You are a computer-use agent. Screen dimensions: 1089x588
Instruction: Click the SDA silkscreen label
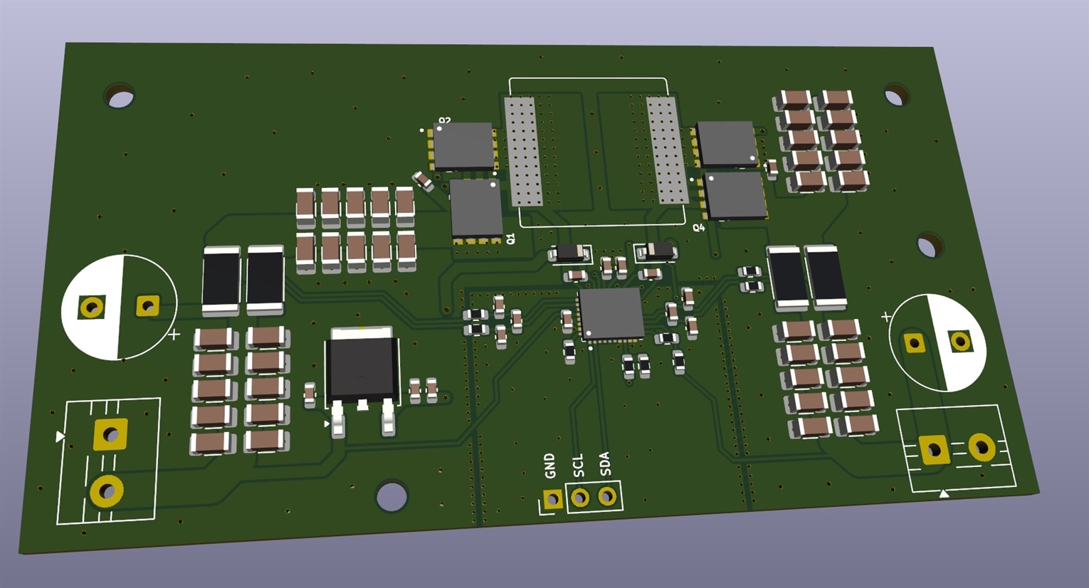(604, 463)
